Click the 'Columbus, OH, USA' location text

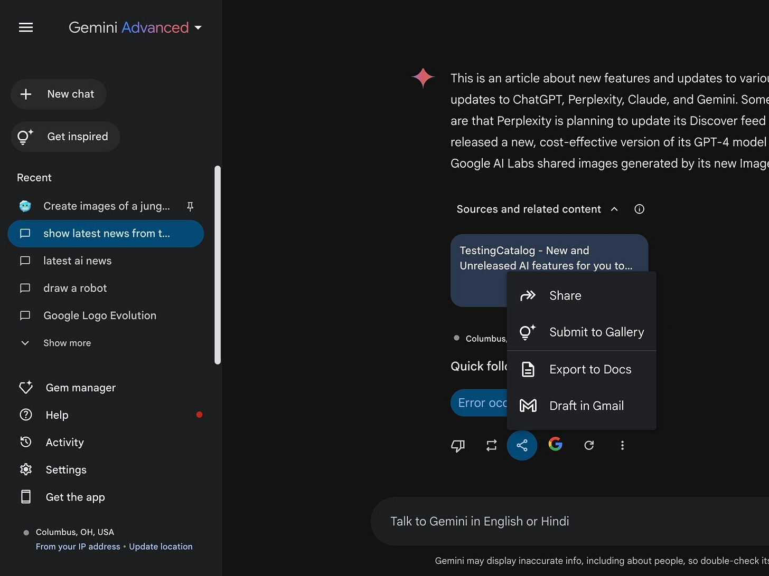coord(75,532)
